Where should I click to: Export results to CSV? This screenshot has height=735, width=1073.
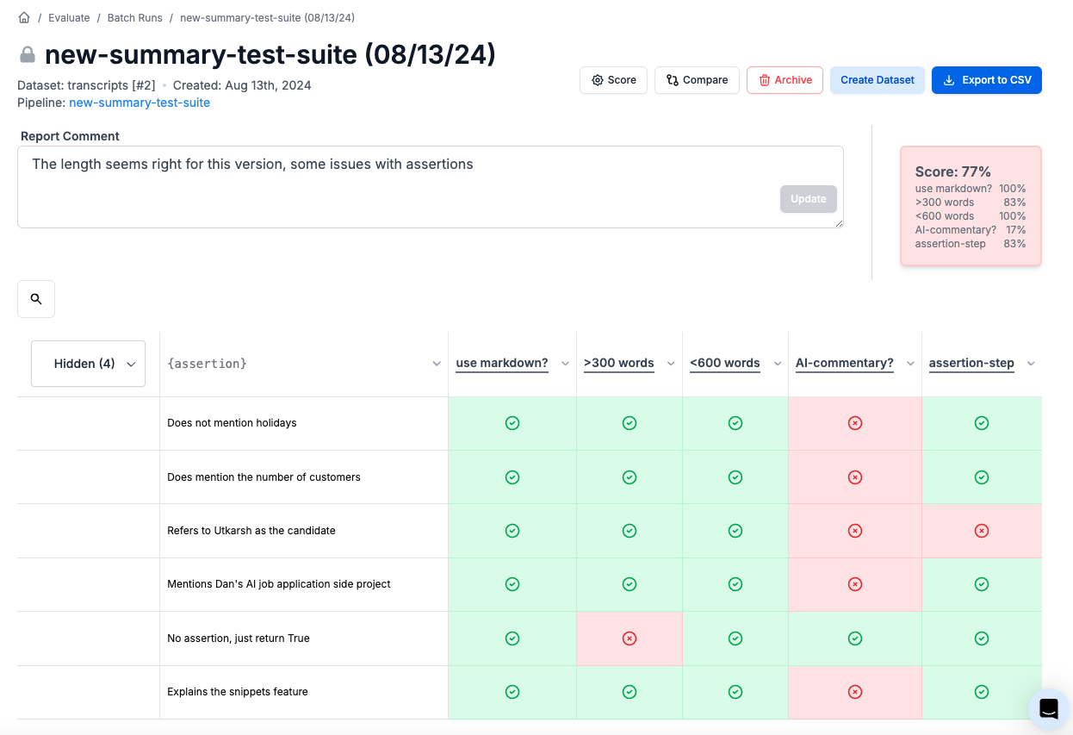[x=987, y=80]
